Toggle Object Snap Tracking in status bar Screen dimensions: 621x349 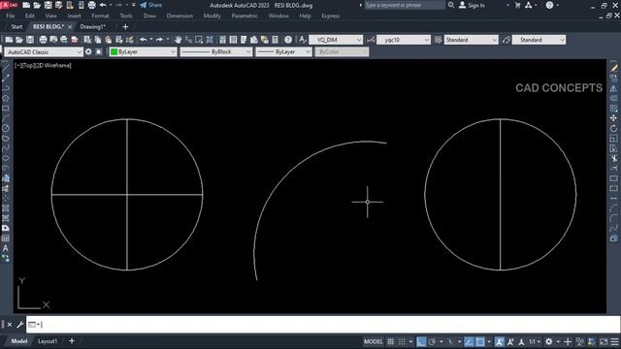469,341
